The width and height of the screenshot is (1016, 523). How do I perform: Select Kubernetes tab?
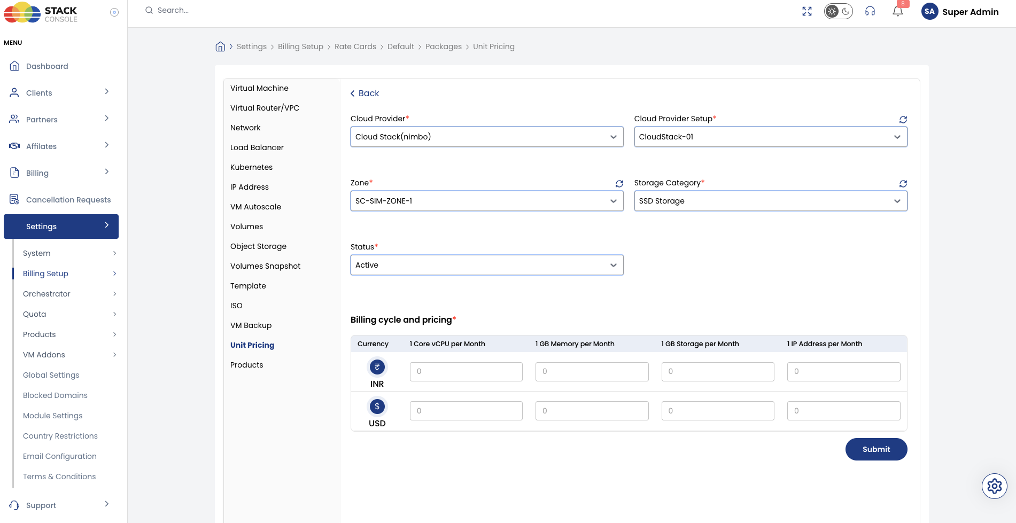coord(251,167)
